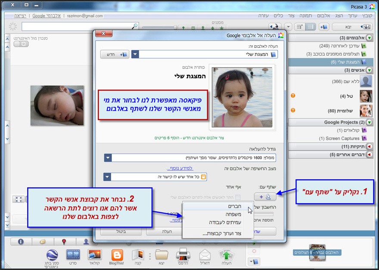The width and height of the screenshot is (379, 270).
Task: Click the Movie (סרט) icon
Action: pyautogui.click(x=73, y=255)
